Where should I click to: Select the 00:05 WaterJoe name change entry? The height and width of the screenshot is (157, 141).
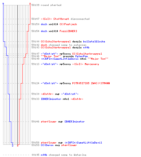[x=59, y=155]
